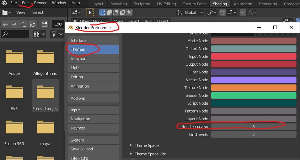The width and height of the screenshot is (300, 160).
Task: Open the pivot point dropdown
Action: (x=211, y=13)
